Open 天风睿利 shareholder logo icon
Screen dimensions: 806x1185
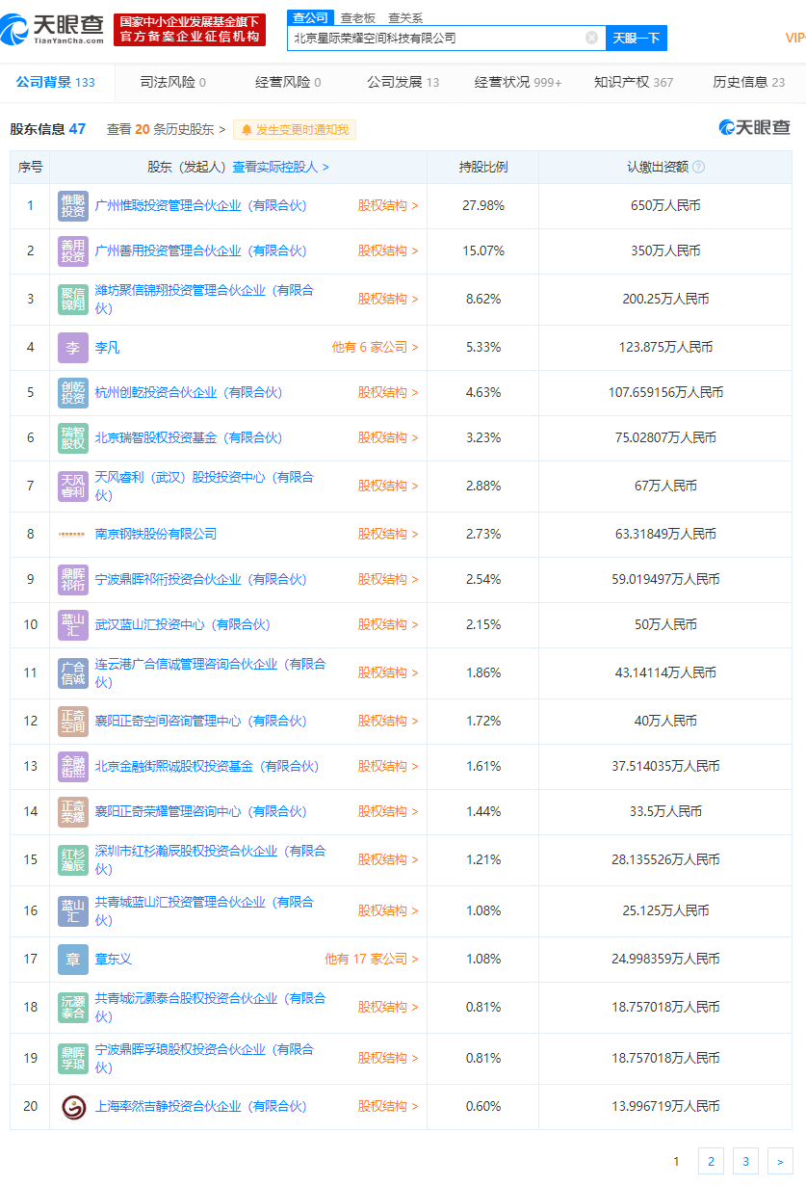73,486
